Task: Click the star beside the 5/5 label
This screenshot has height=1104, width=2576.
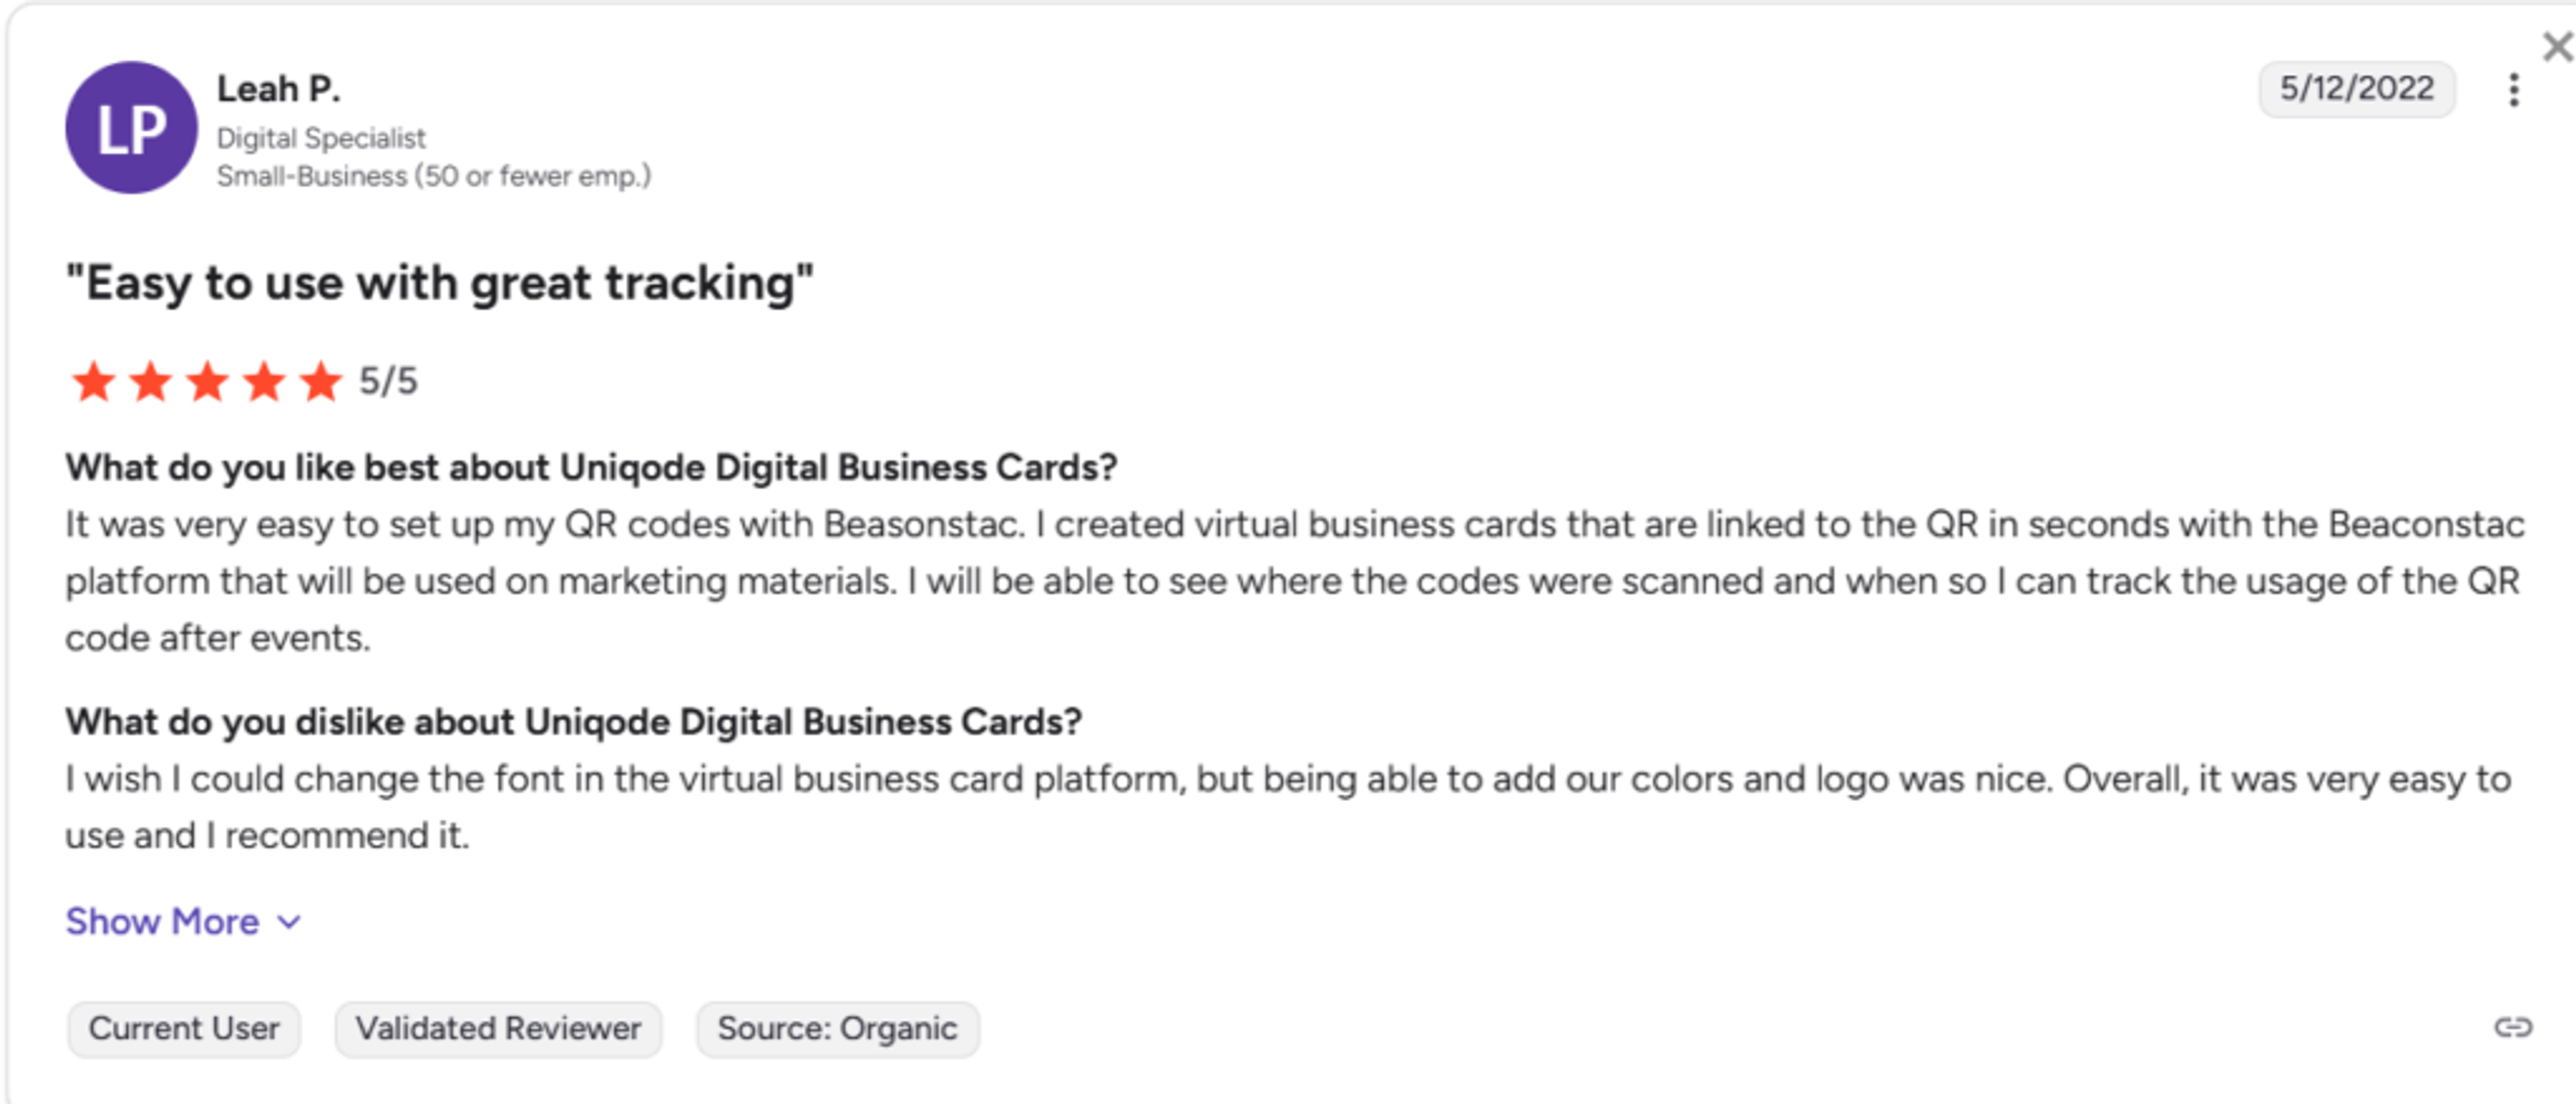Action: point(323,381)
